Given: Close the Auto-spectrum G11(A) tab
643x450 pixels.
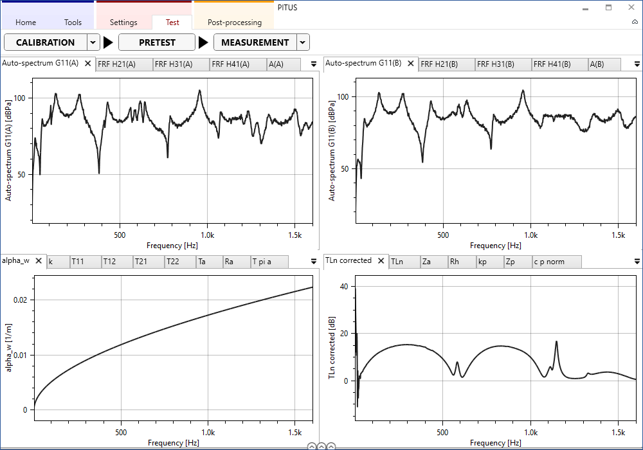Looking at the screenshot, I should pyautogui.click(x=88, y=64).
